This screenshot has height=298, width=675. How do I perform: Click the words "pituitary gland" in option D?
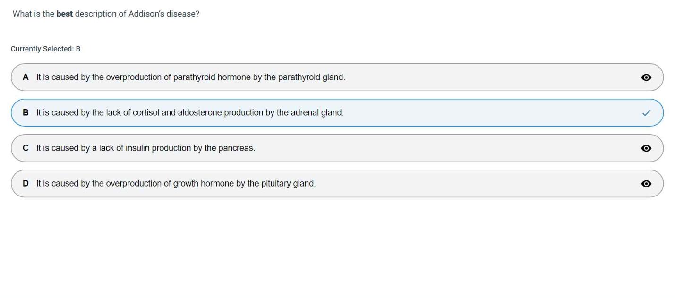click(288, 183)
